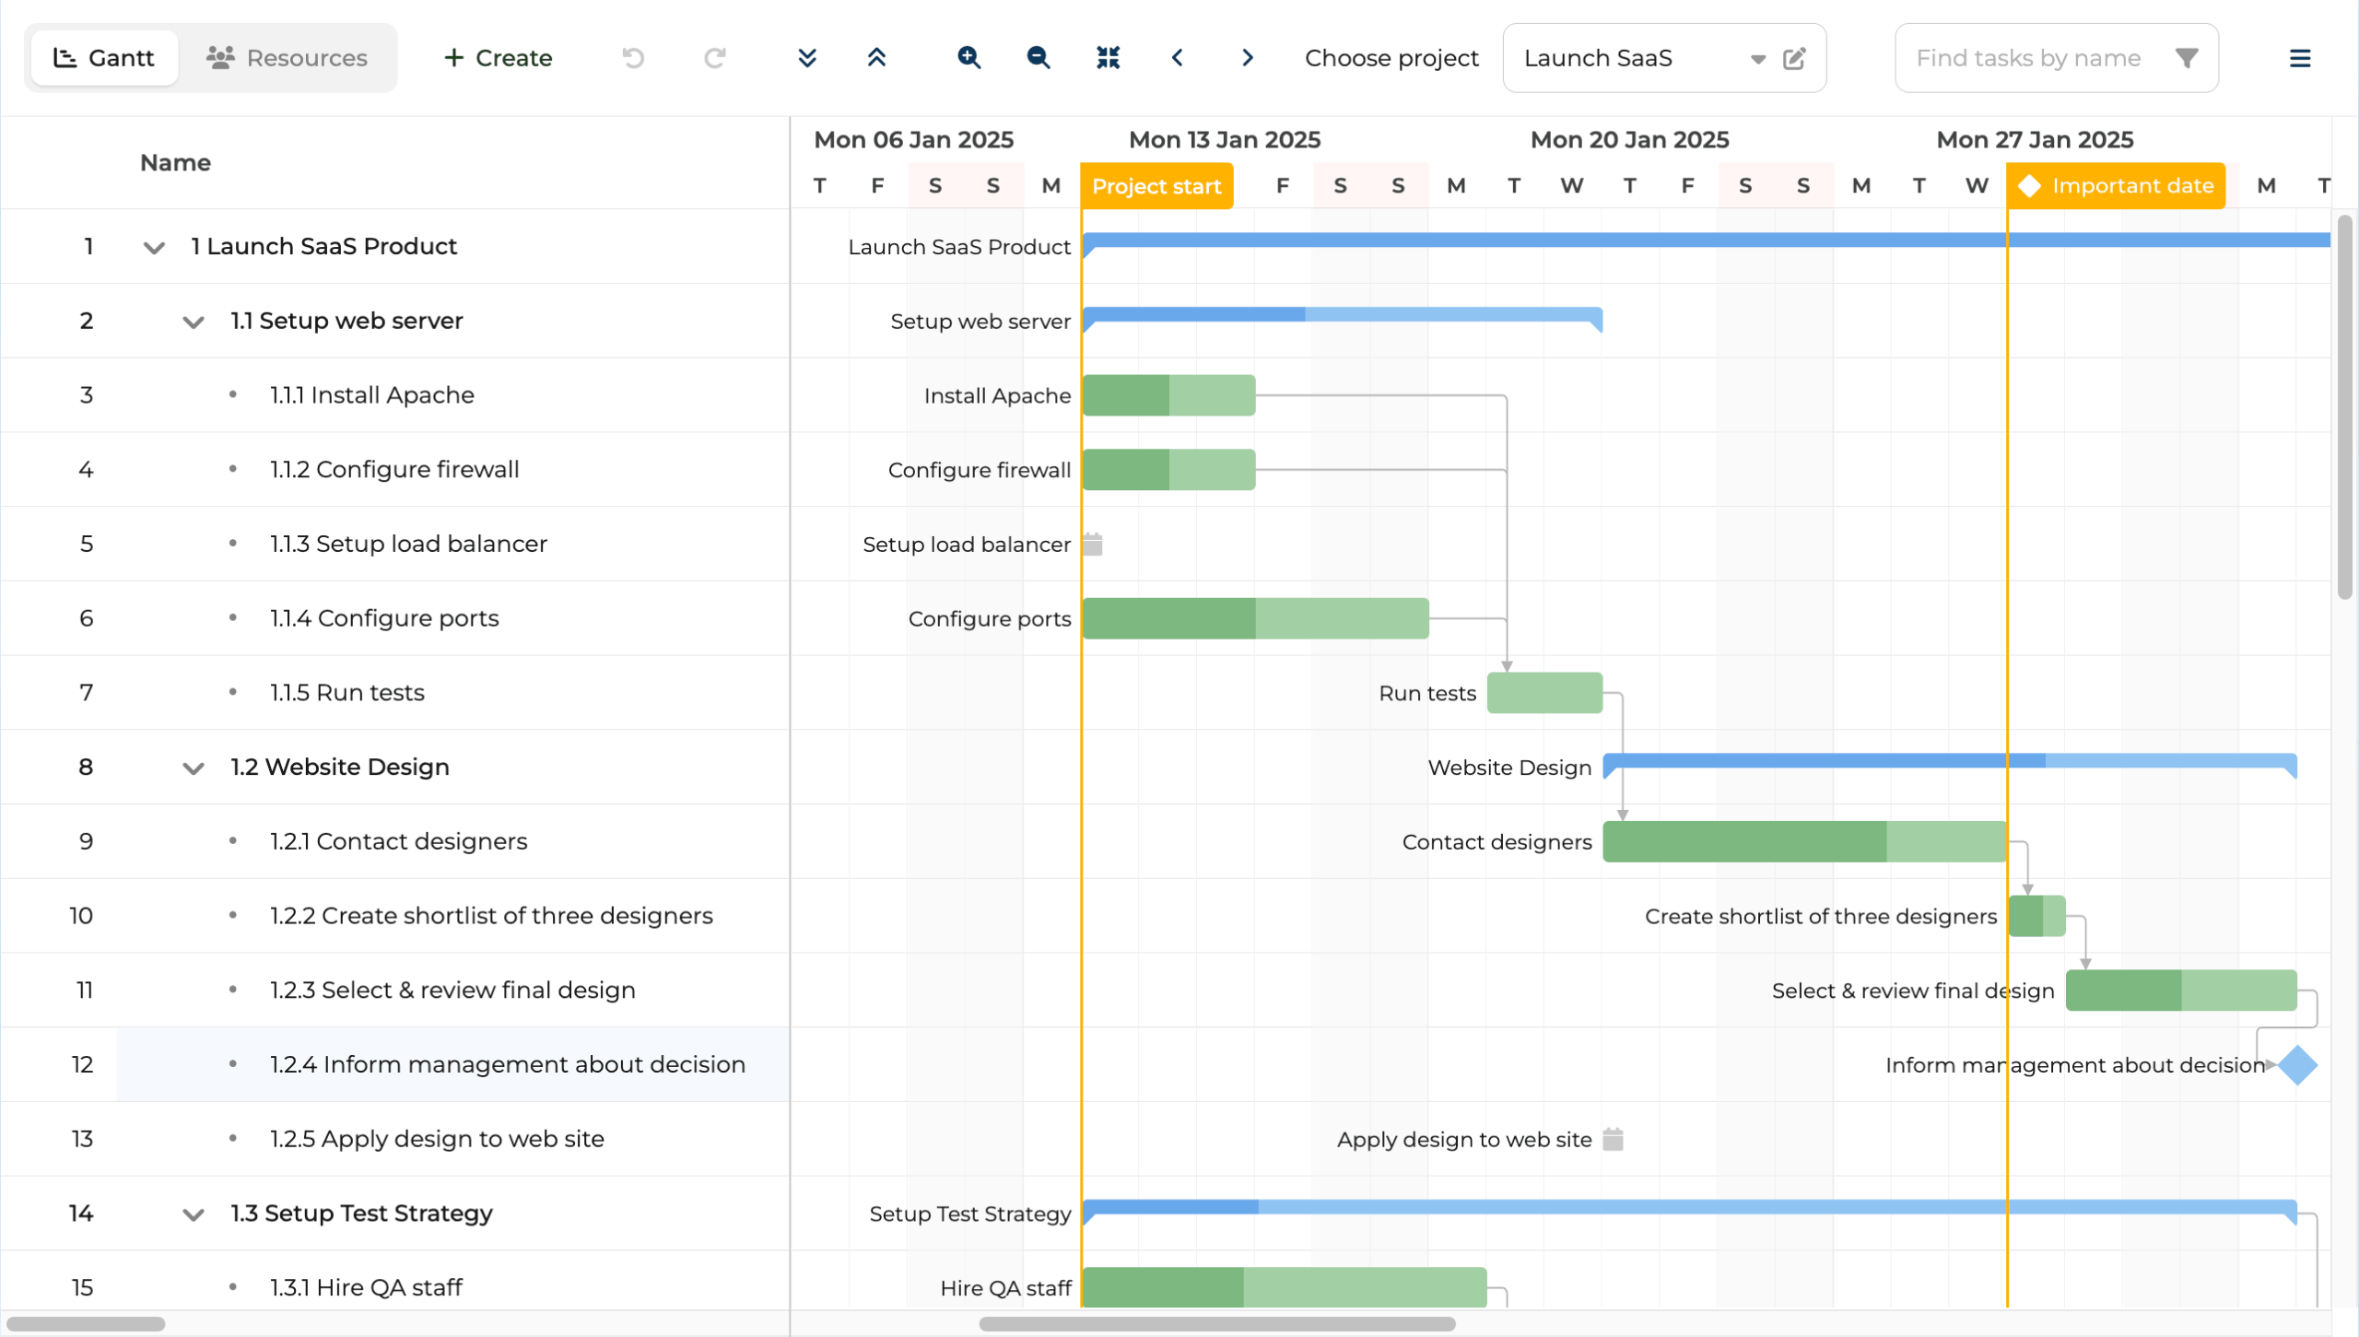The height and width of the screenshot is (1337, 2359).
Task: Click the vertical scrollbar thumb
Action: pyautogui.click(x=2345, y=406)
